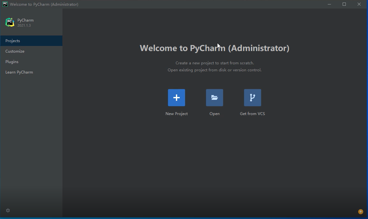Click the orange update notification icon
This screenshot has height=219, width=368.
[x=360, y=212]
